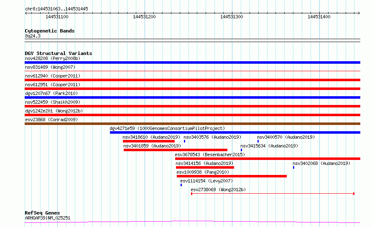
Task: Open nsv3401859 (Audano2019) label
Action: click(x=152, y=146)
